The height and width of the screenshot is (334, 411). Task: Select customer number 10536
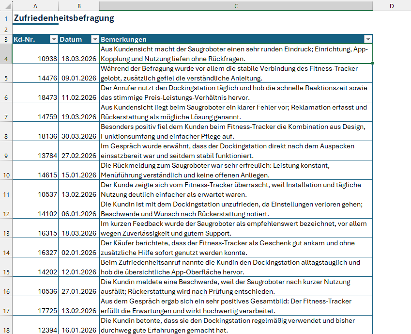[x=35, y=286]
